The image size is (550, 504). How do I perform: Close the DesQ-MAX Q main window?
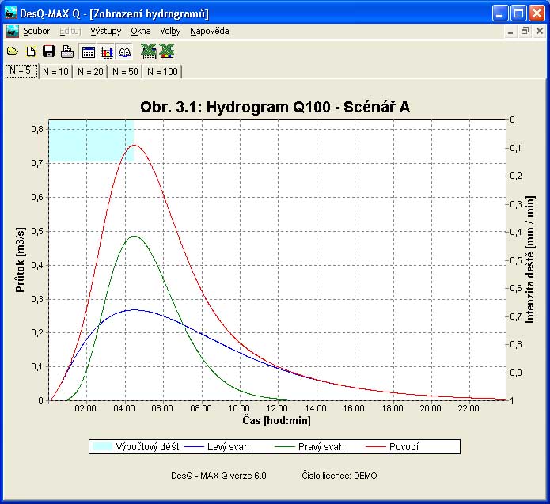(x=537, y=13)
